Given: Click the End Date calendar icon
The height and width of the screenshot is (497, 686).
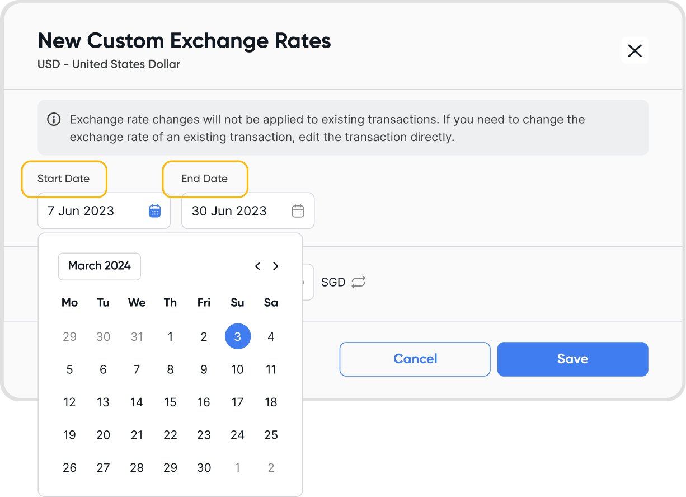Looking at the screenshot, I should pos(298,211).
